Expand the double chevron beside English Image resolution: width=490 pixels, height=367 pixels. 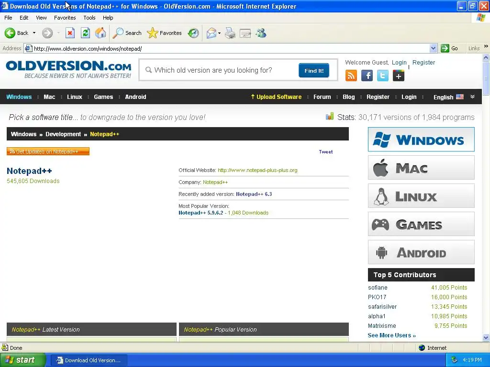[x=472, y=97]
